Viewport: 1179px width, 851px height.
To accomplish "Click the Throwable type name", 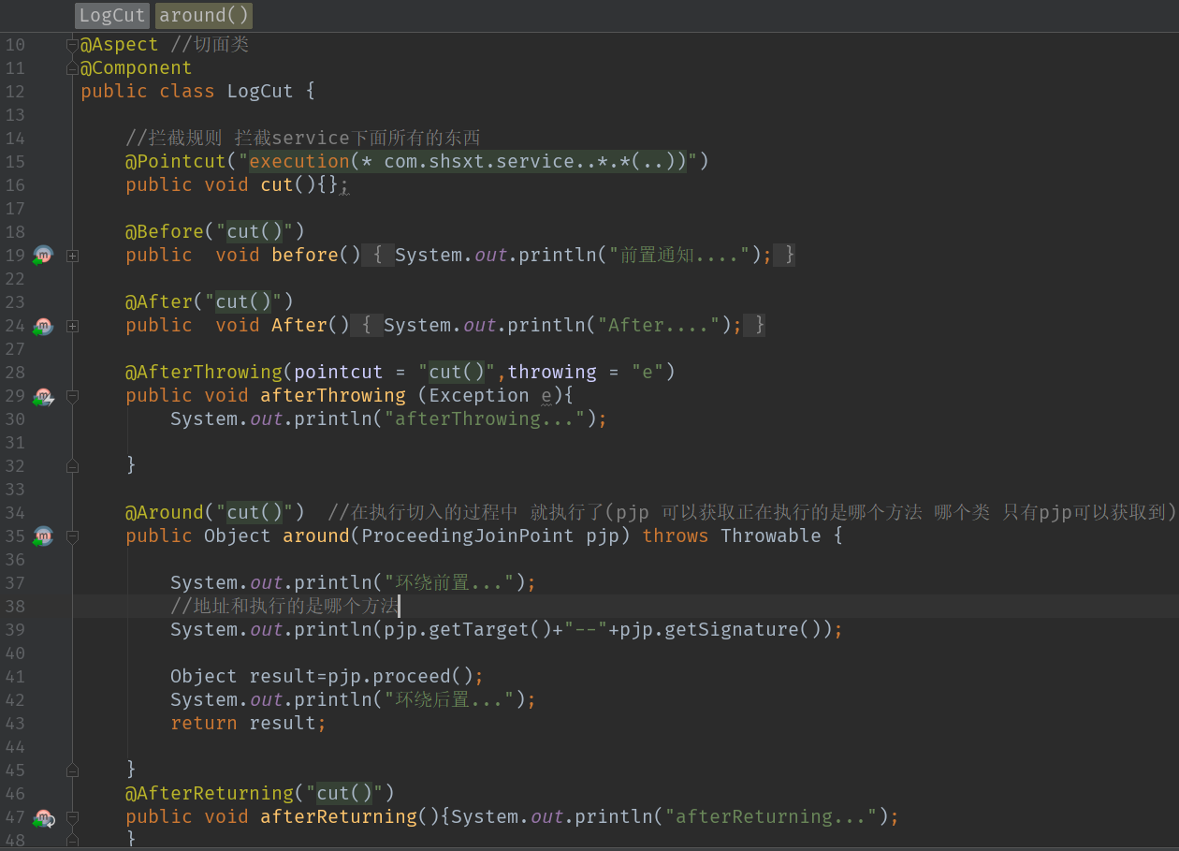I will click(771, 536).
